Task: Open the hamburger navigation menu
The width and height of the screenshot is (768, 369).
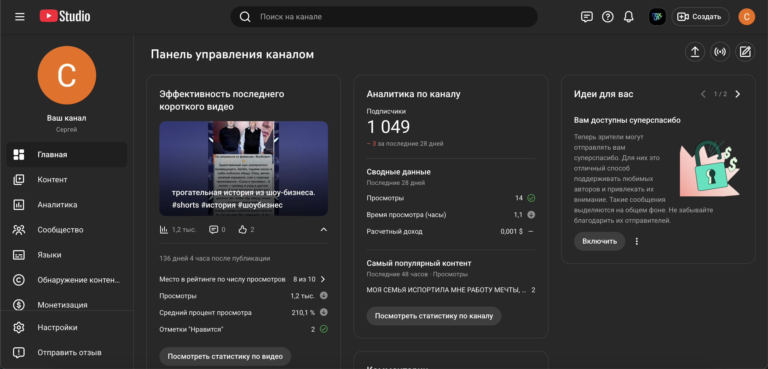Action: 20,17
